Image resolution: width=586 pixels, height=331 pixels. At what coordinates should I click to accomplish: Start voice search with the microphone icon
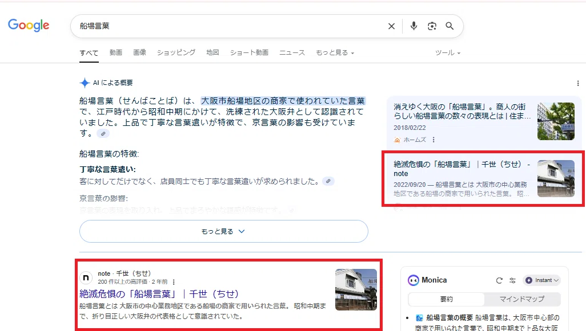[414, 26]
